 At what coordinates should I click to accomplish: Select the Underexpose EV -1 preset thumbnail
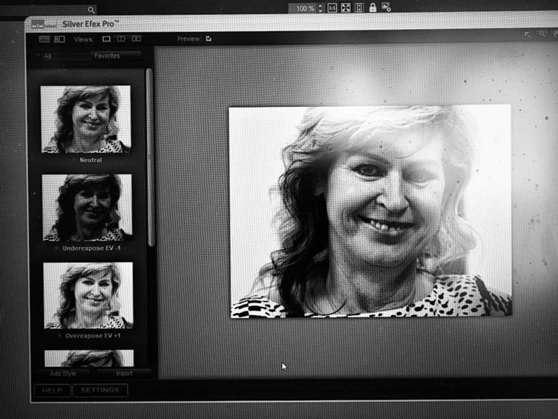tap(87, 207)
